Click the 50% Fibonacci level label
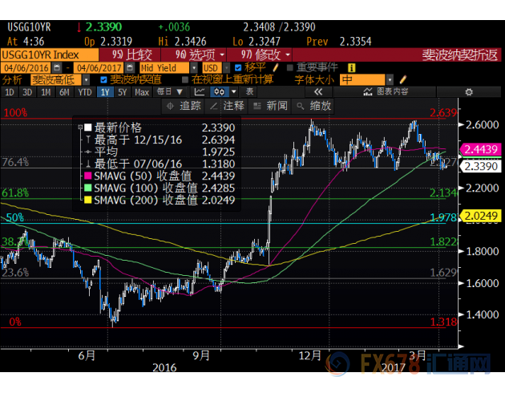This screenshot has height=393, width=505. click(14, 217)
